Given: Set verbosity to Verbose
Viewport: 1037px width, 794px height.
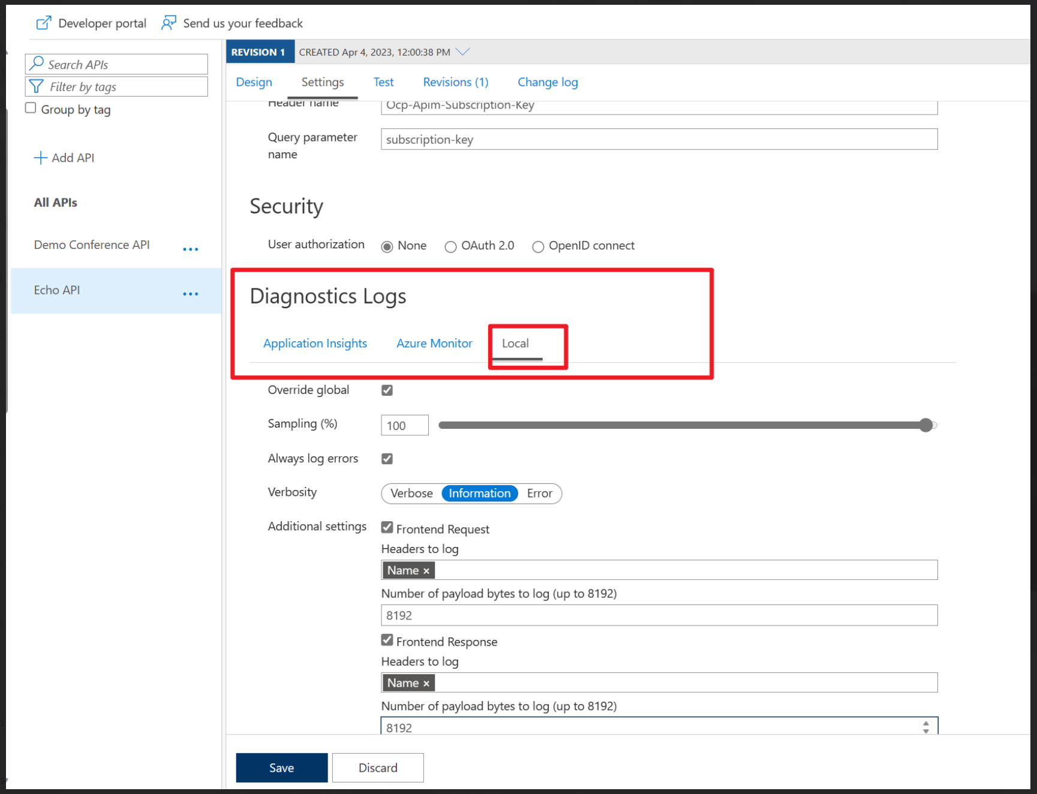Looking at the screenshot, I should pos(411,494).
